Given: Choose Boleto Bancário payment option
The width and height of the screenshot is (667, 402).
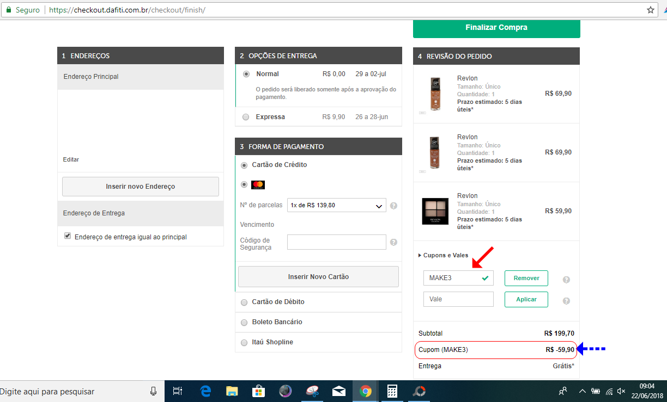Looking at the screenshot, I should point(244,322).
